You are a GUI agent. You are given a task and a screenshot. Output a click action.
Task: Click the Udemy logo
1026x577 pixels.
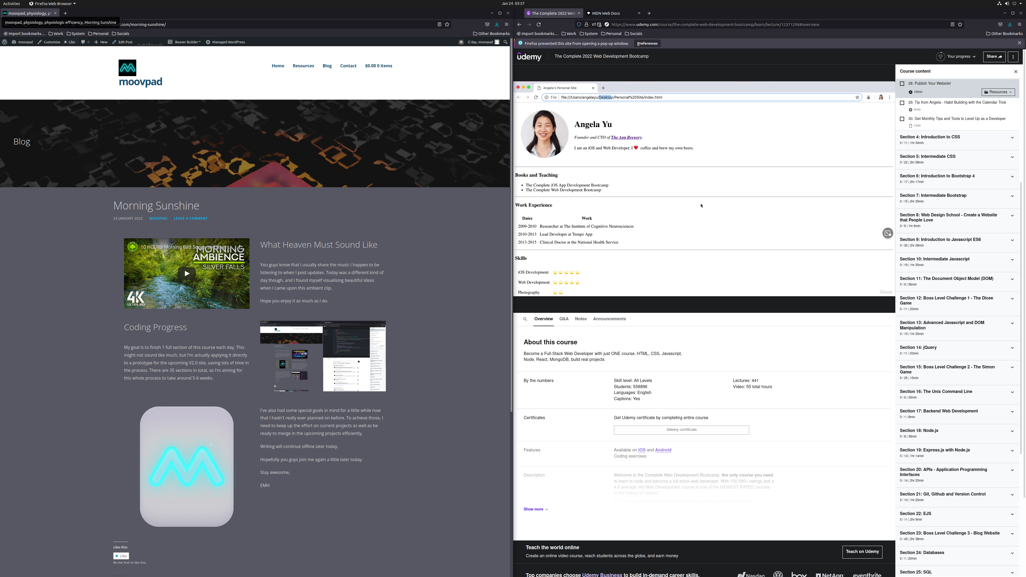pyautogui.click(x=529, y=57)
